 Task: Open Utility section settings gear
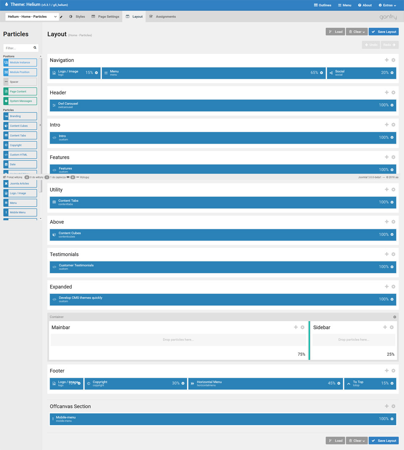pyautogui.click(x=393, y=189)
